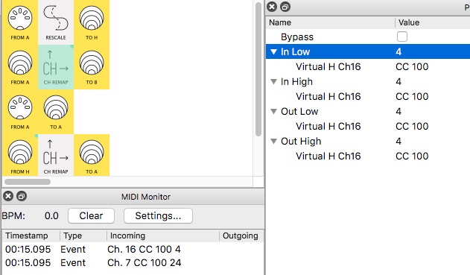Screen dimensions: 470x275
Task: Float the MIDI Monitor panel
Action: tap(22, 197)
